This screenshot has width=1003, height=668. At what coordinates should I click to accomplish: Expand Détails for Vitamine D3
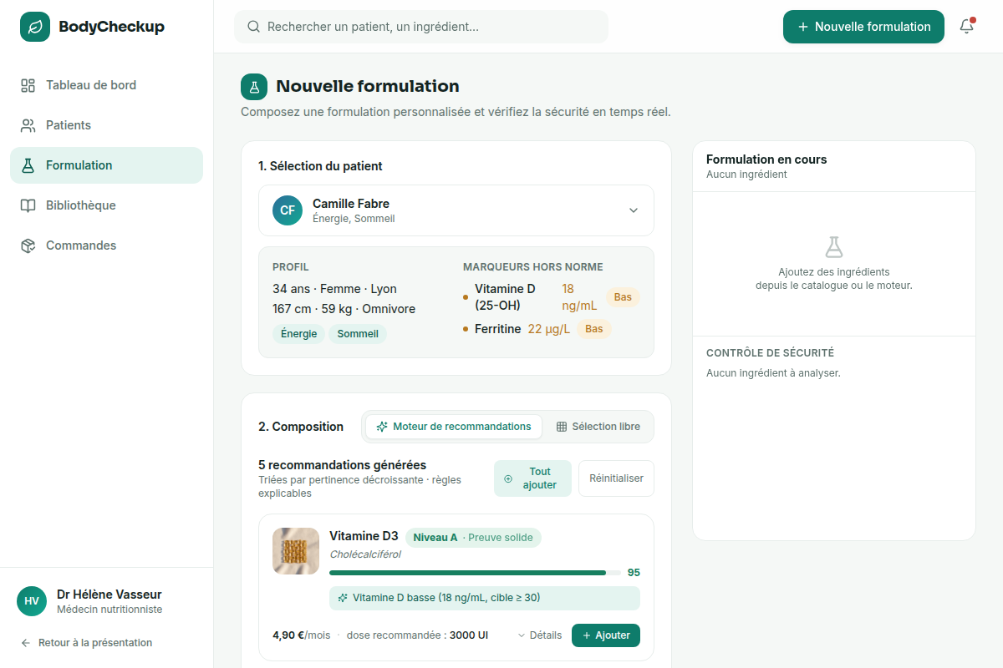pyautogui.click(x=540, y=635)
